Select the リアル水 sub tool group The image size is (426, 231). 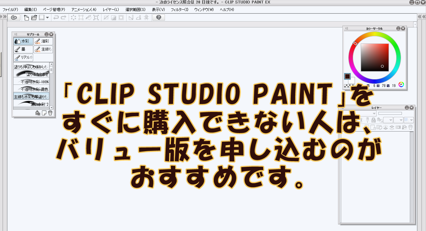[23, 58]
